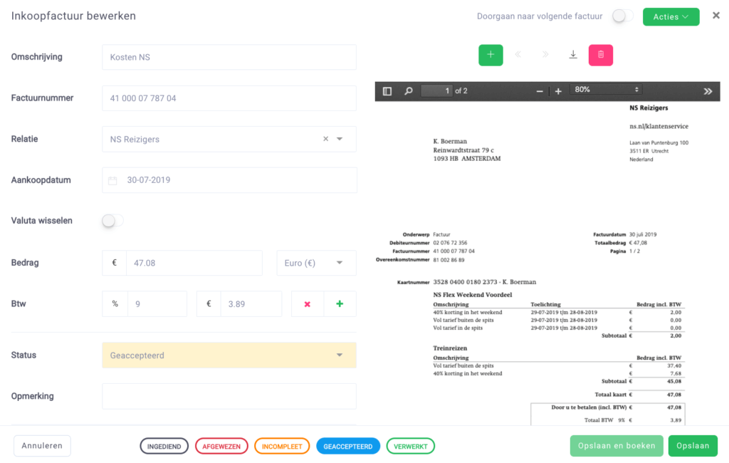This screenshot has height=463, width=729.
Task: Select the AFGEWEZEN status pill
Action: (221, 446)
